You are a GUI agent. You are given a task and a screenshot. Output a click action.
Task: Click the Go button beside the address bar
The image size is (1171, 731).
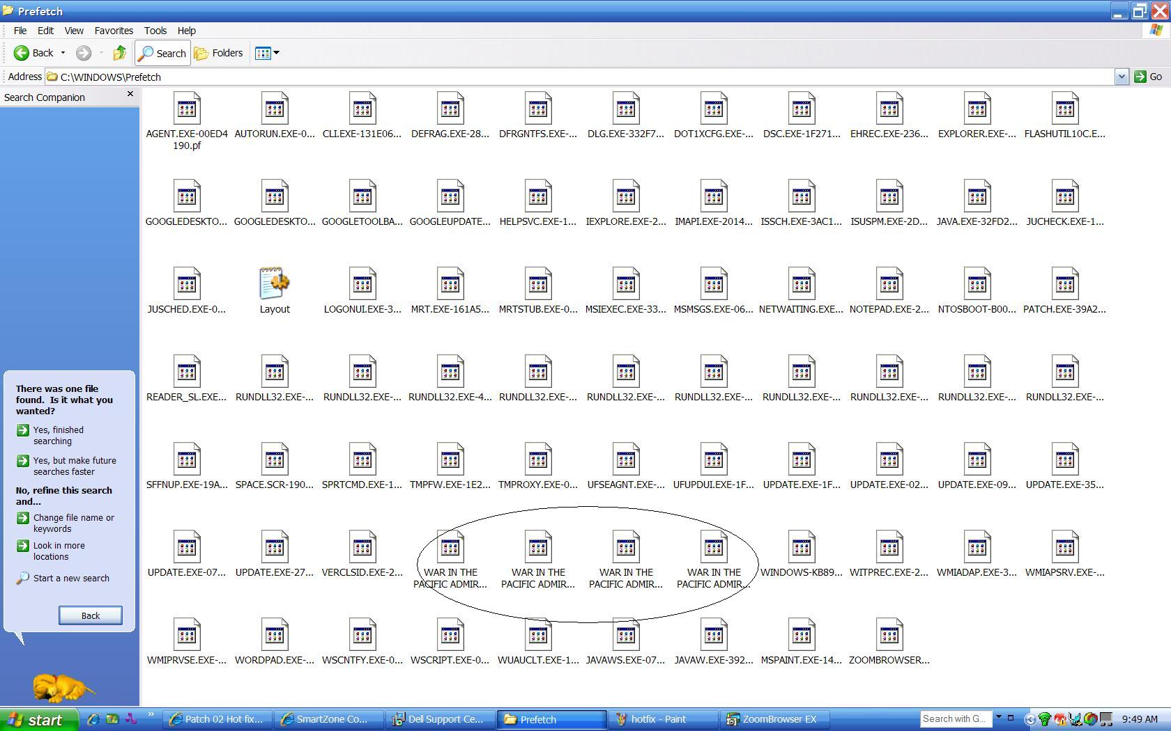pyautogui.click(x=1148, y=77)
